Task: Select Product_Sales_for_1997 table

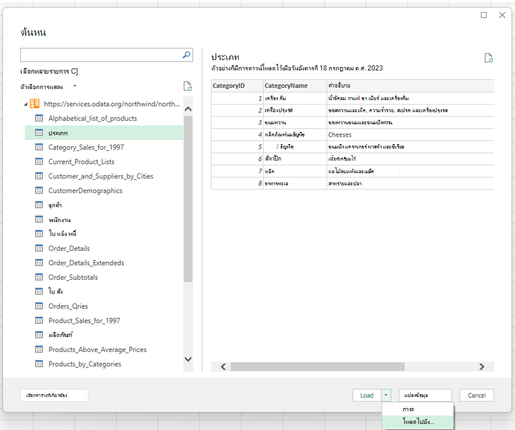Action: point(84,321)
